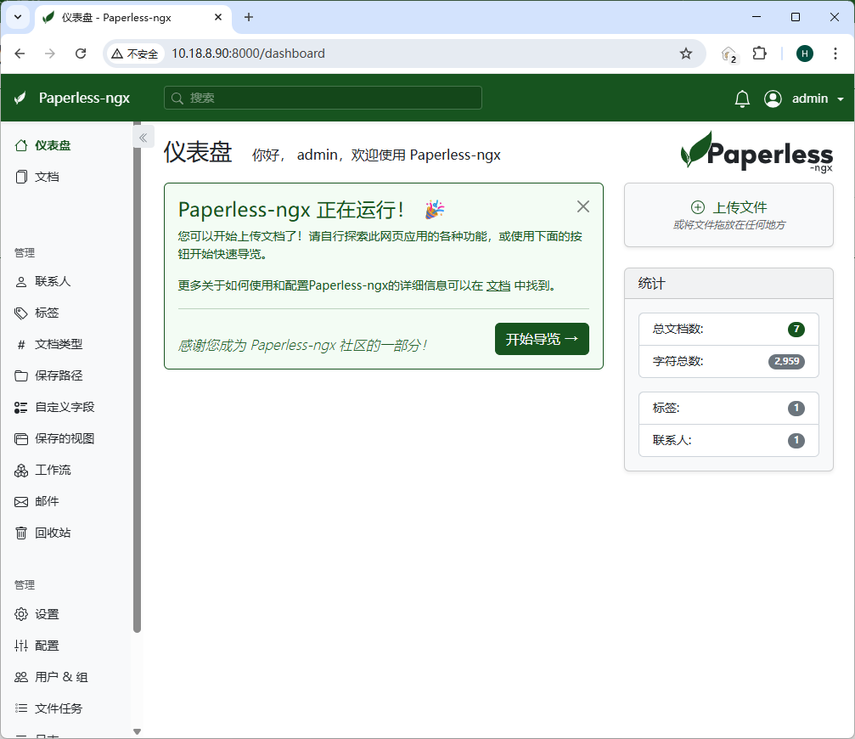The width and height of the screenshot is (855, 739).
Task: Open 保存路径 storage paths page
Action: pos(59,375)
